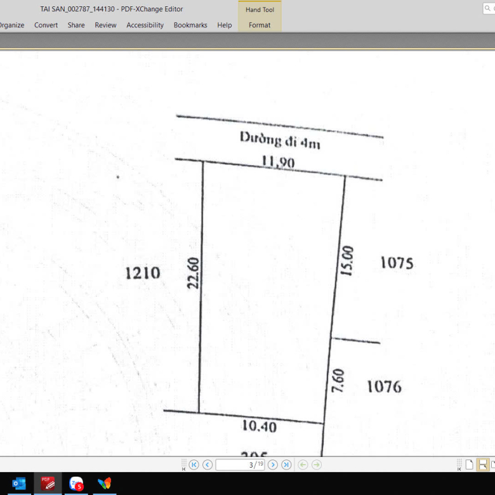Select single page layout icon
The height and width of the screenshot is (495, 495).
click(x=469, y=465)
